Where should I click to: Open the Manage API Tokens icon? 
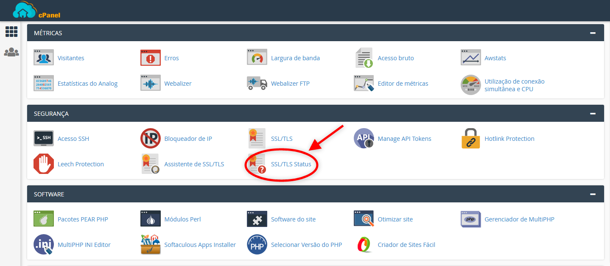click(364, 139)
